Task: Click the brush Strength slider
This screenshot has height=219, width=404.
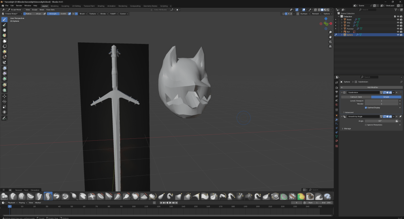Action: (57, 13)
